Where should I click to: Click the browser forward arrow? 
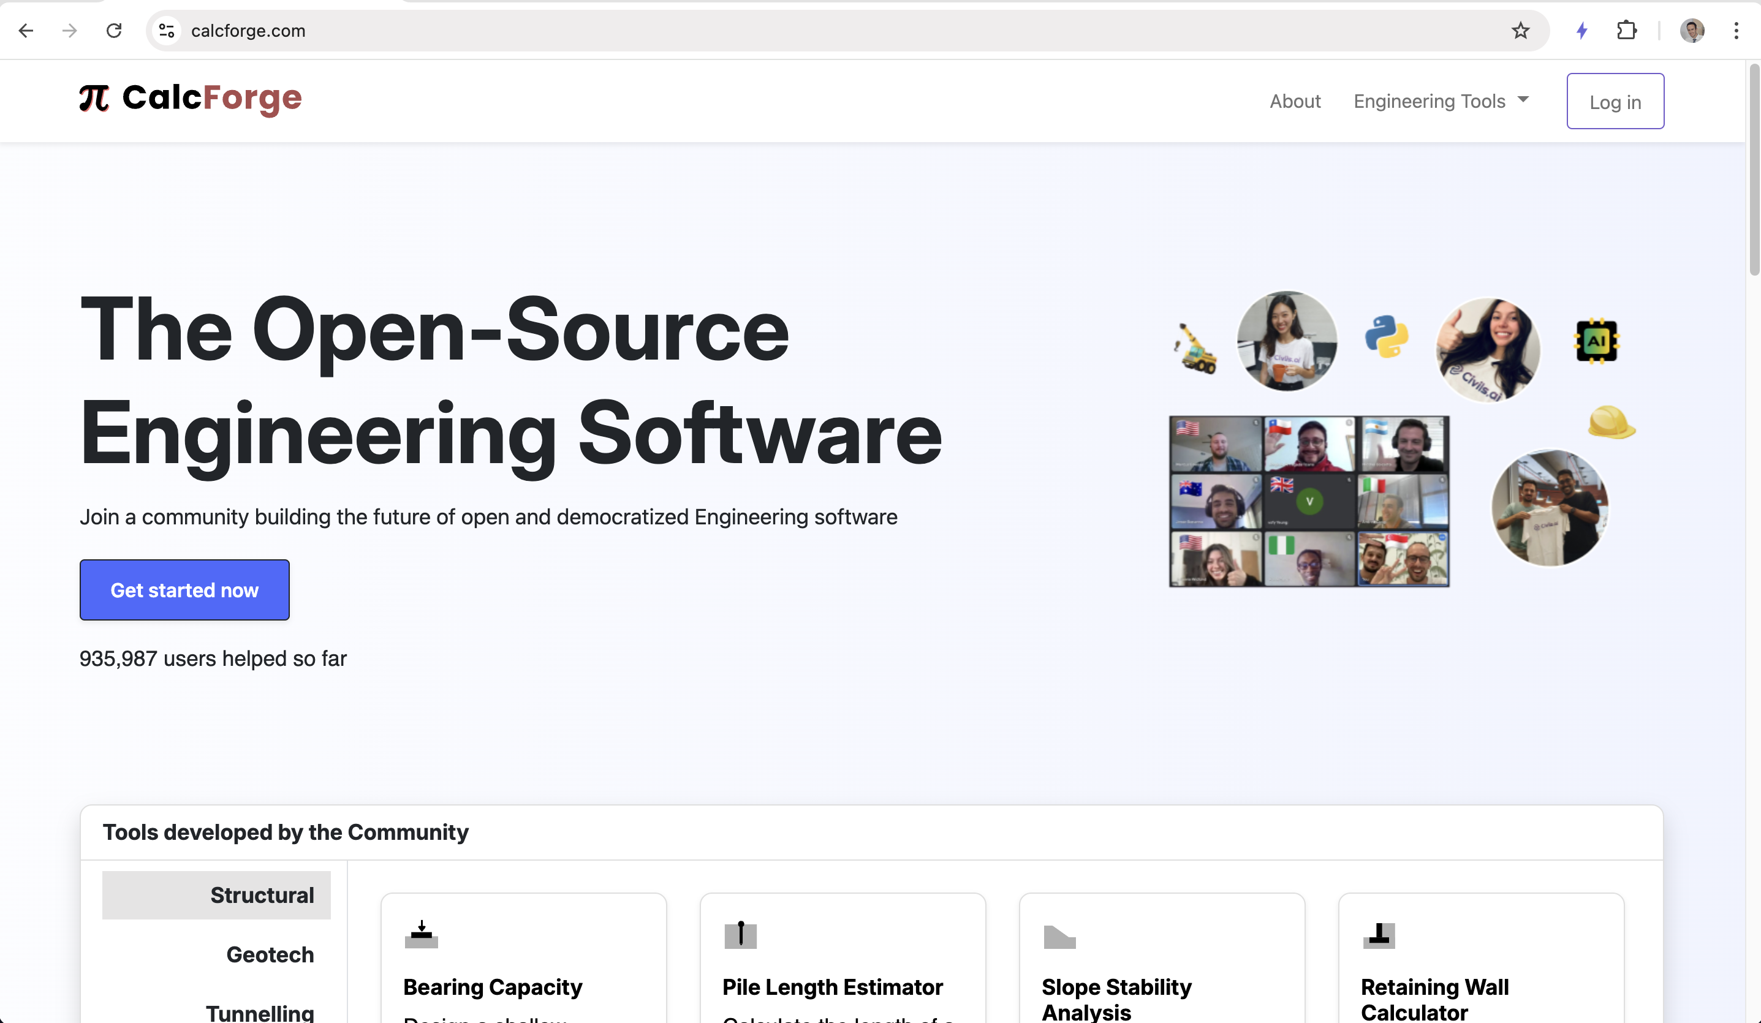click(69, 31)
